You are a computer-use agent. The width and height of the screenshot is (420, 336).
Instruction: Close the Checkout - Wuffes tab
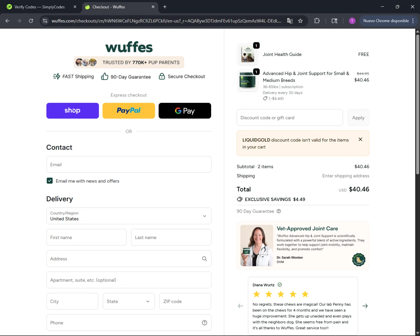click(x=153, y=7)
